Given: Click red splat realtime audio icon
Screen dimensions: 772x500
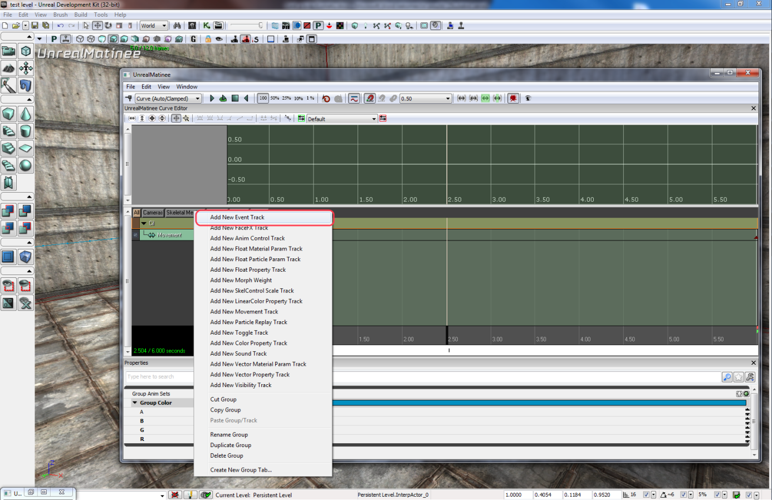Looking at the screenshot, I should (513, 99).
